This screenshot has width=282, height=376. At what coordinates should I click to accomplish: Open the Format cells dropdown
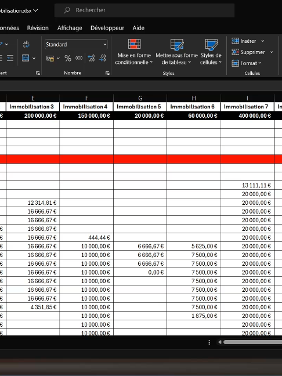pos(247,63)
